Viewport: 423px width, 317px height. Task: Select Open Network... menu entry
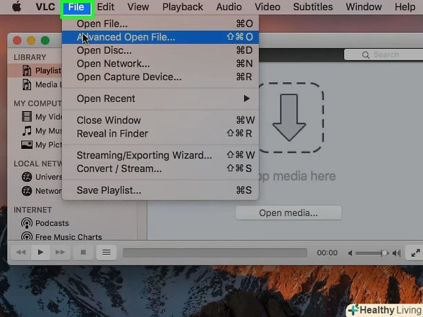pyautogui.click(x=160, y=64)
